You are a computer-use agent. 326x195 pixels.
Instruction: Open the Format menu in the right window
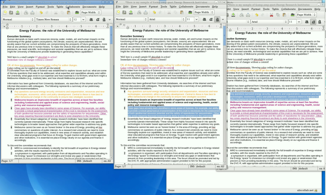[256, 9]
